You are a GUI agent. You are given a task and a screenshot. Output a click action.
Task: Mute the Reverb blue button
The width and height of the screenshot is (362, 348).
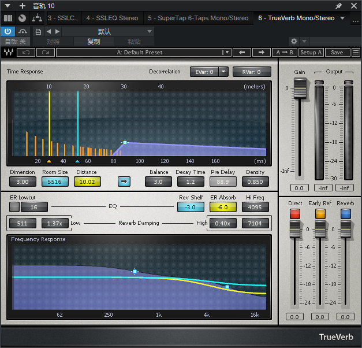point(346,214)
